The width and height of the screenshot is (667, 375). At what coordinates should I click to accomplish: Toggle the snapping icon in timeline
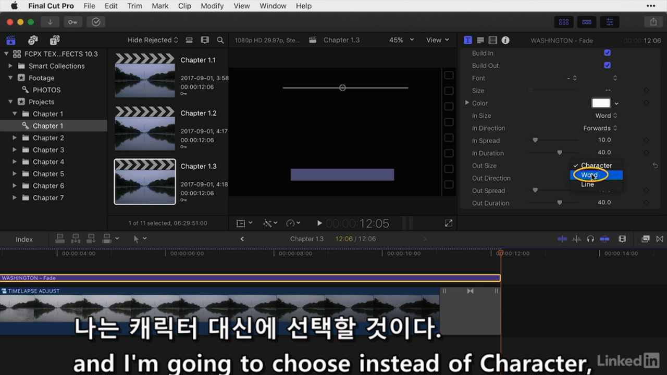pyautogui.click(x=604, y=239)
